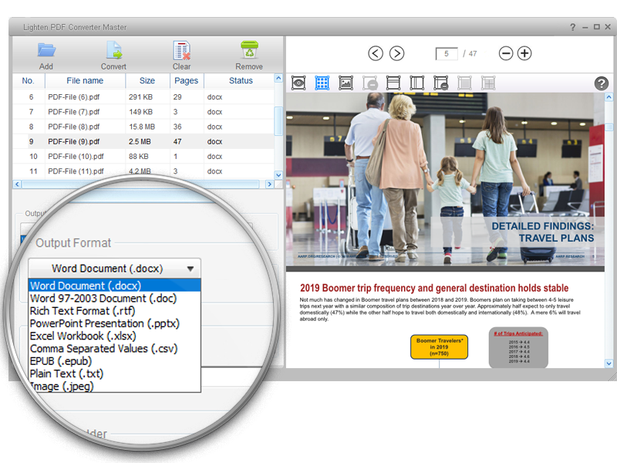Click preview pane scroll up arrow
Viewport: 617px width, 463px height.
(609, 97)
